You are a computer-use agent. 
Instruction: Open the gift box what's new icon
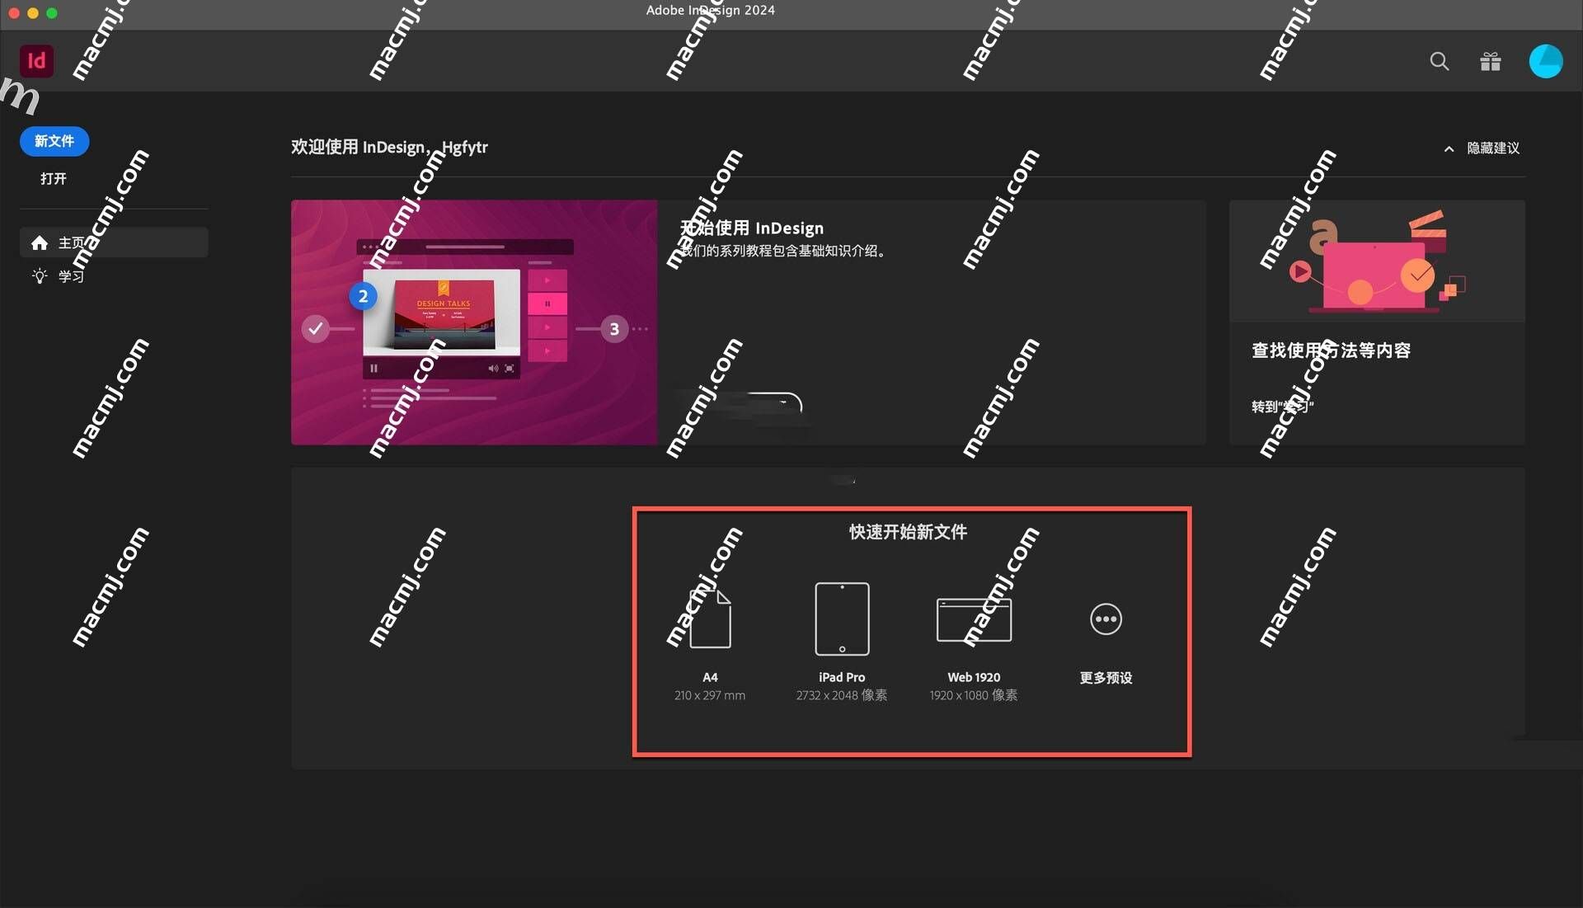point(1490,61)
